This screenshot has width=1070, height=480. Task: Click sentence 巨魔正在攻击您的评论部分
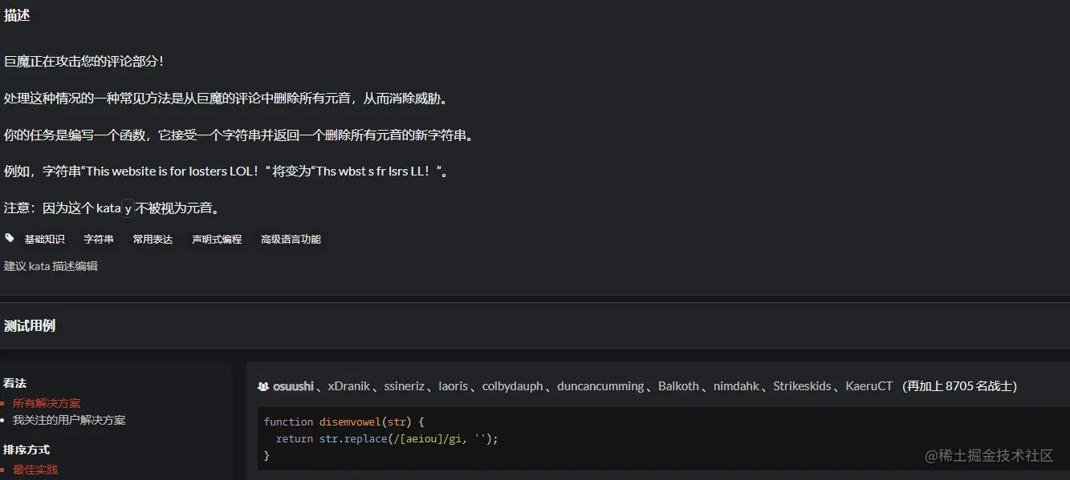(84, 61)
